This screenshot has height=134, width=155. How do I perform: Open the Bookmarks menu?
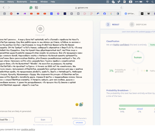pyautogui.click(x=22, y=2)
